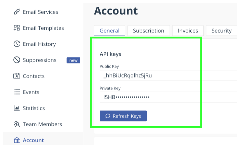Click the API keys heading
This screenshot has width=241, height=158.
click(x=110, y=54)
